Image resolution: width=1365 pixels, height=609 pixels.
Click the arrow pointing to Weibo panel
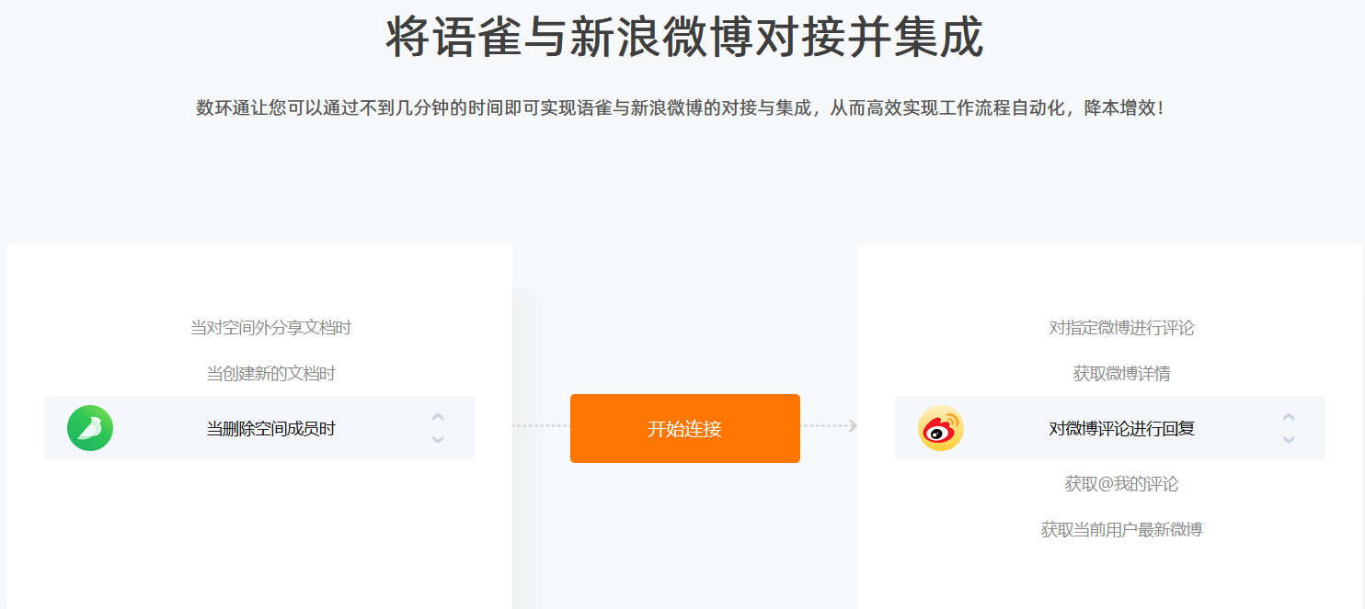853,425
